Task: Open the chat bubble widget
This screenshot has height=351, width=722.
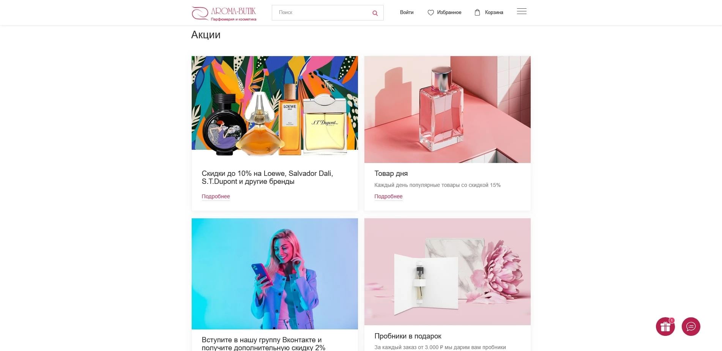Action: (x=691, y=327)
